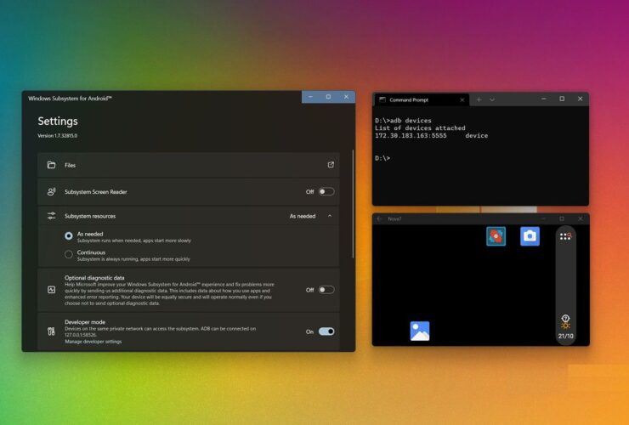
Task: Click the Command Prompt terminal tab icon
Action: pyautogui.click(x=382, y=99)
